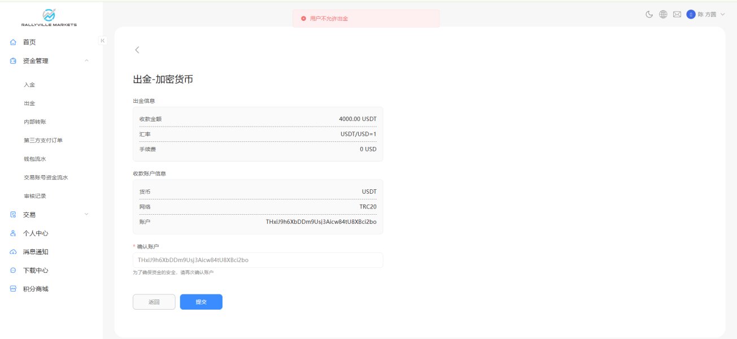Toggle dark mode moon icon
This screenshot has height=339, width=737.
pyautogui.click(x=649, y=15)
